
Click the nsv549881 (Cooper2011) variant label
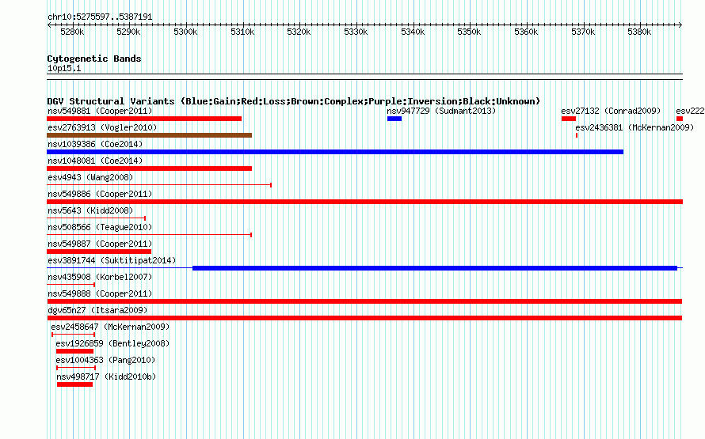click(100, 111)
